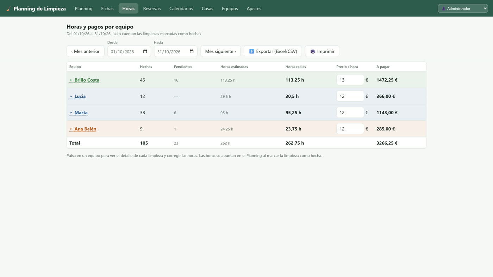Focus the Hasta date field
Screen dimensions: 493x277
tap(176, 51)
